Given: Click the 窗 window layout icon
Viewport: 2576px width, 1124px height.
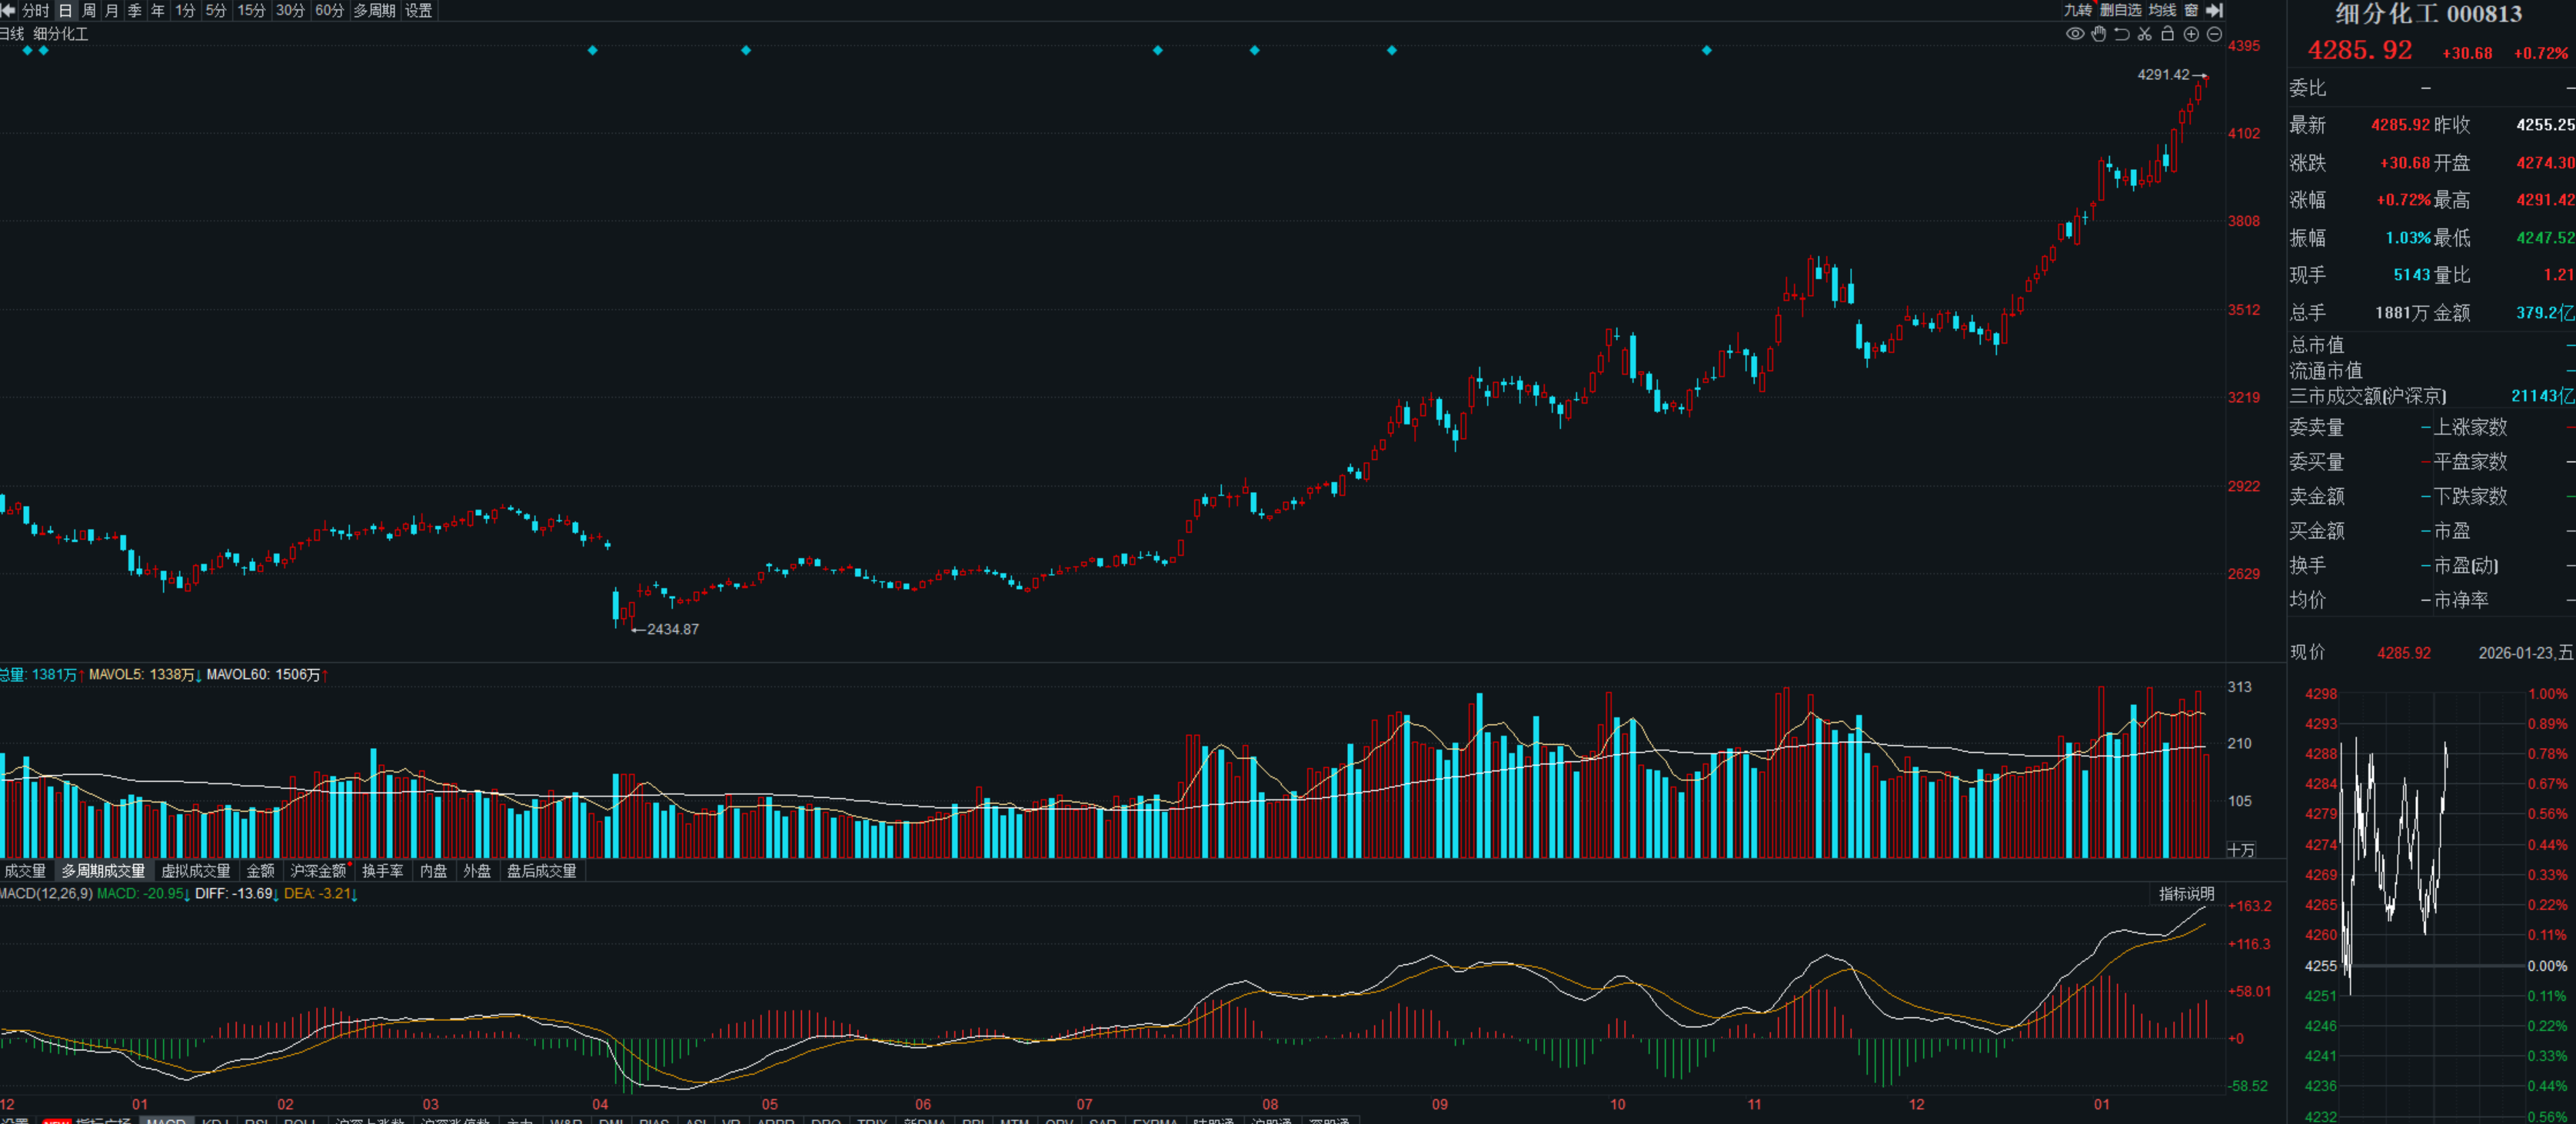Looking at the screenshot, I should (x=2191, y=10).
